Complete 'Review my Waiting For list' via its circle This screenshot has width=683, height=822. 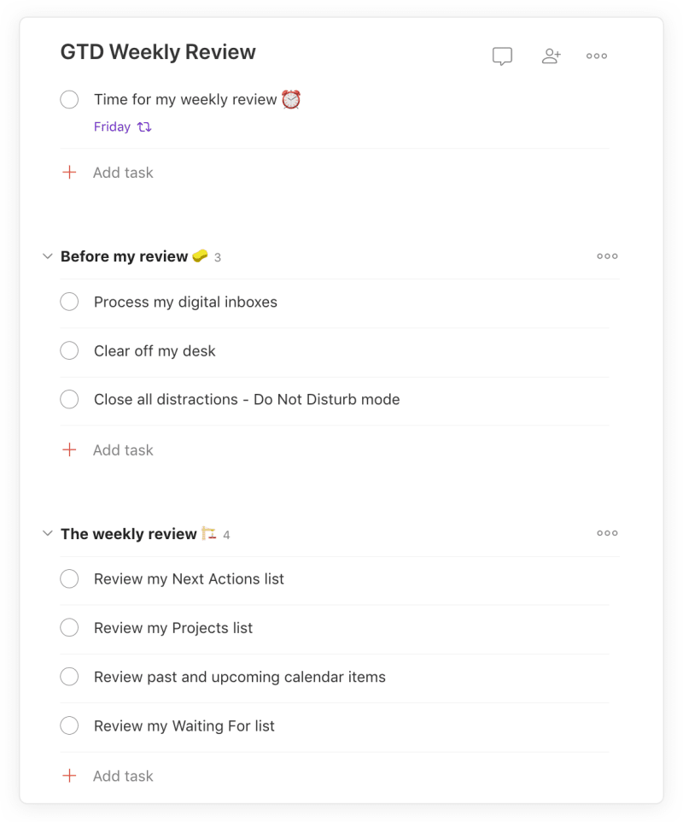[x=69, y=725]
